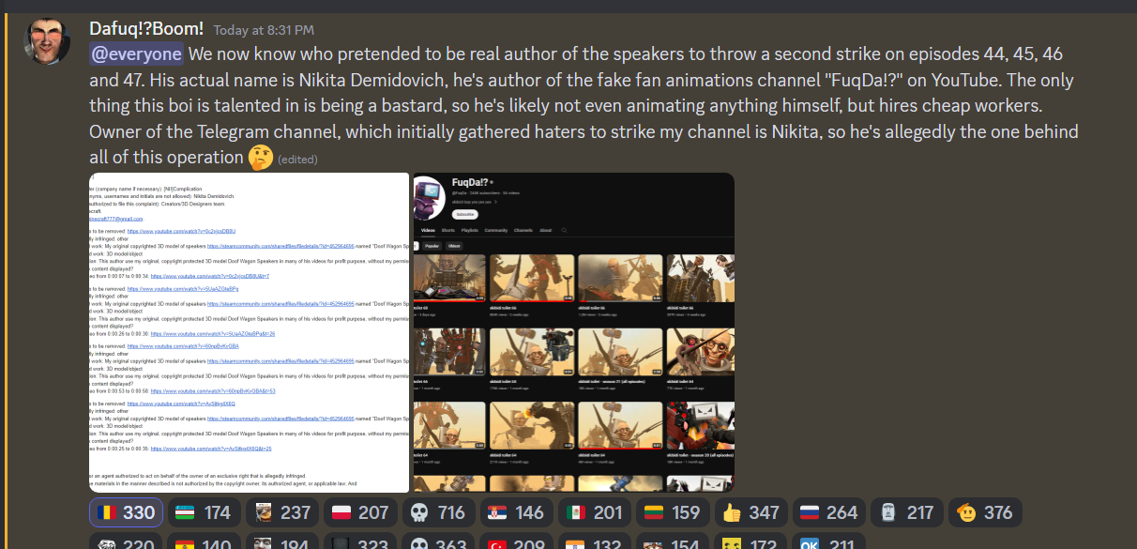
Task: Toggle the Poland flag reaction with 207
Action: pyautogui.click(x=360, y=512)
